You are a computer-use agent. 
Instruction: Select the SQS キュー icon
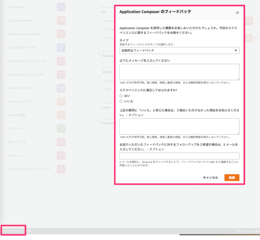pyautogui.click(x=61, y=155)
